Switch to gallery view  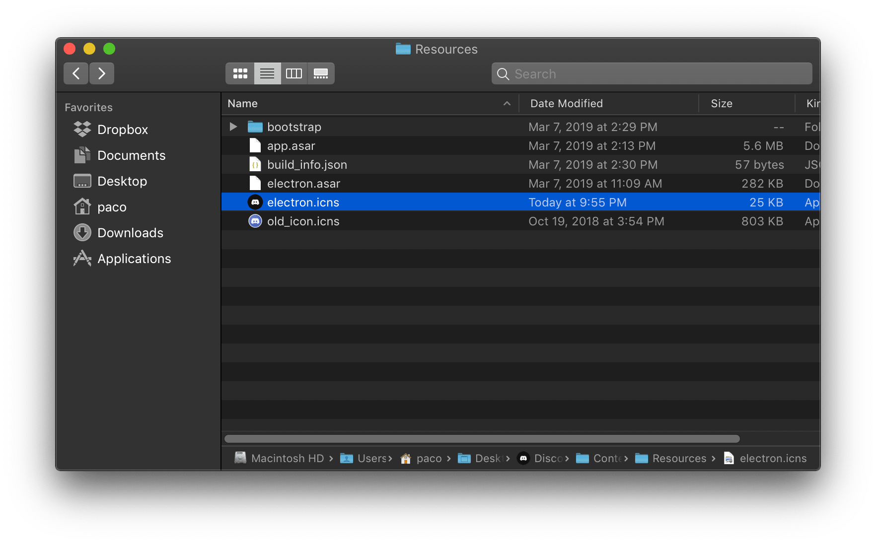pos(321,73)
